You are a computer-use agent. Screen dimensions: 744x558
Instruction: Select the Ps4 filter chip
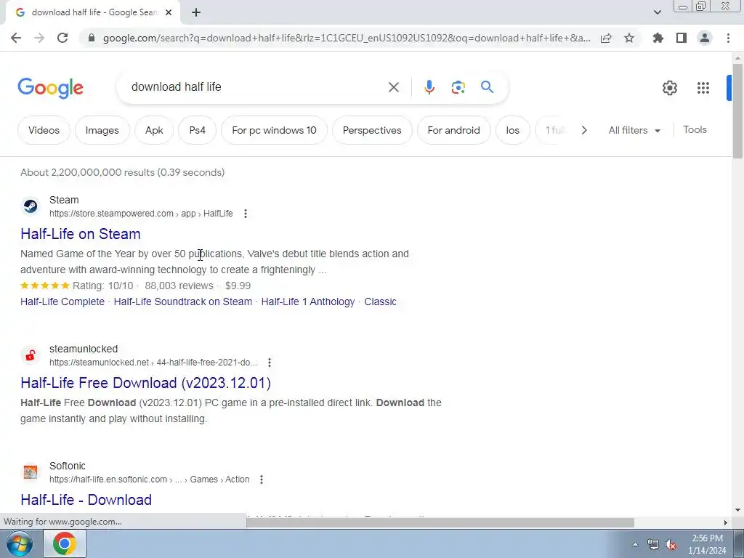pos(198,130)
